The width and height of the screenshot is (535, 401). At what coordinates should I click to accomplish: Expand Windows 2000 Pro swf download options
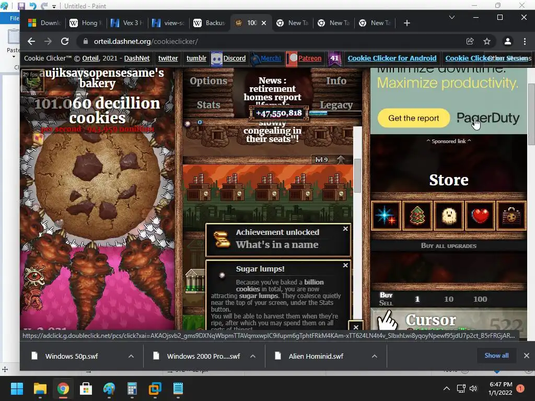(253, 356)
